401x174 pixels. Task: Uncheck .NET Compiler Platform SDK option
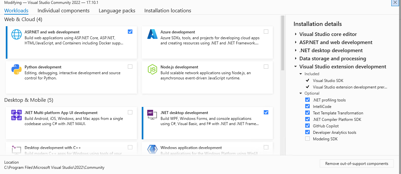coord(307,119)
